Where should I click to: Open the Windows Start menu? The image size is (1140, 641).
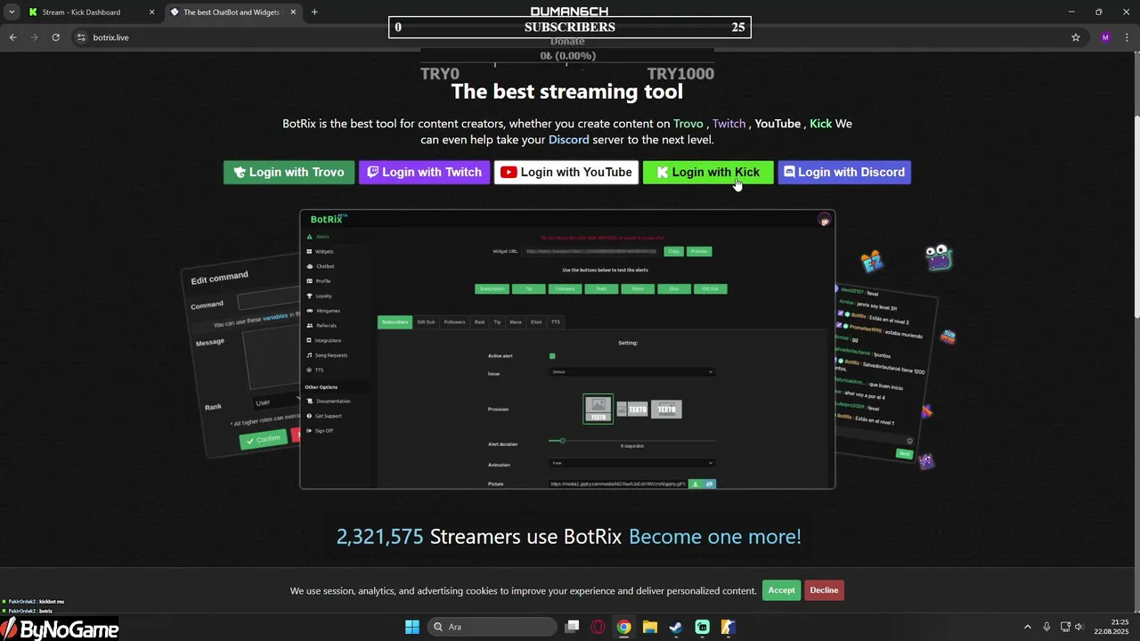tap(412, 627)
